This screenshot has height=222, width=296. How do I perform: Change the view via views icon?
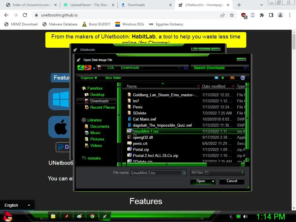(x=217, y=78)
